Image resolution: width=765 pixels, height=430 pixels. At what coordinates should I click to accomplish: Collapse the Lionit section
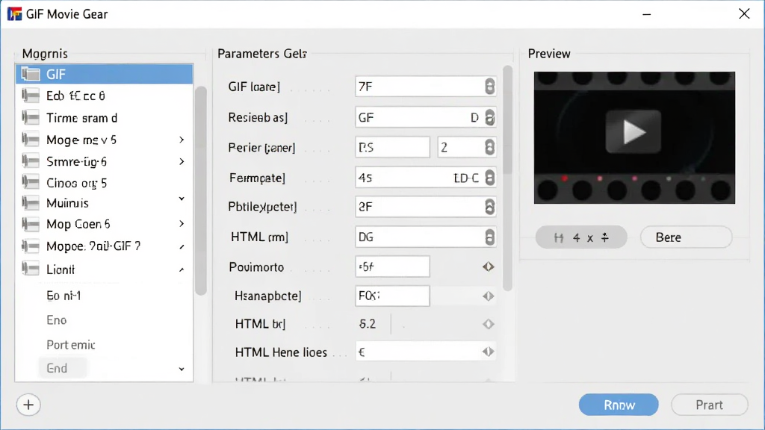[182, 269]
